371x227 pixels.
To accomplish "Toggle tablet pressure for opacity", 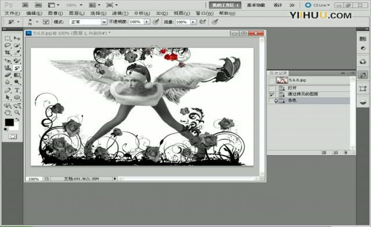I will [156, 22].
